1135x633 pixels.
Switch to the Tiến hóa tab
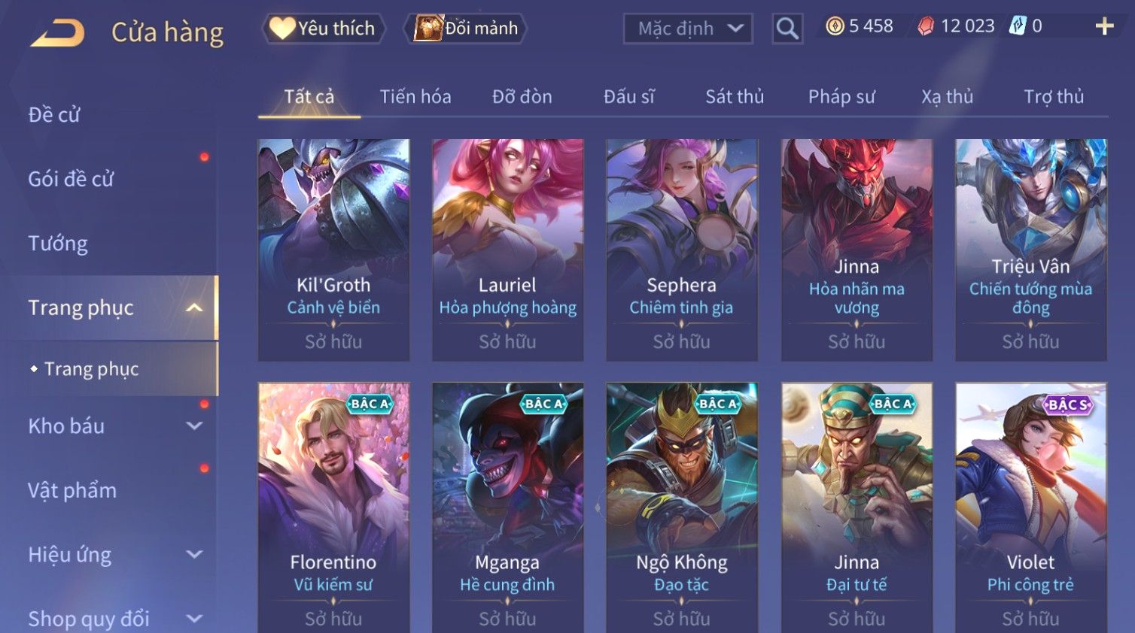point(415,97)
